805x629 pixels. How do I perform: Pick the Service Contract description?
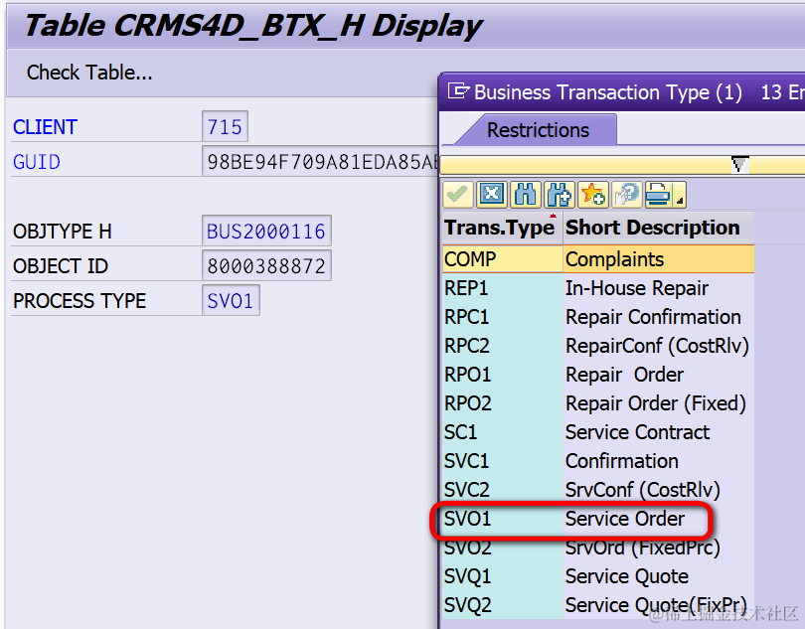pyautogui.click(x=637, y=432)
